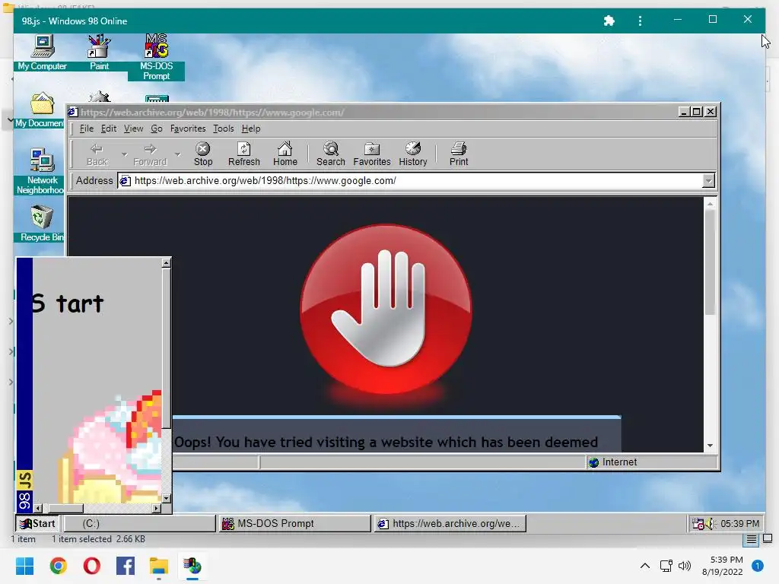This screenshot has width=779, height=584.
Task: Click Start menu panel scroll up arrow
Action: point(167,263)
